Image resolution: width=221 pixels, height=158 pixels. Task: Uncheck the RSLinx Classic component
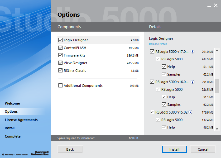pos(60,70)
